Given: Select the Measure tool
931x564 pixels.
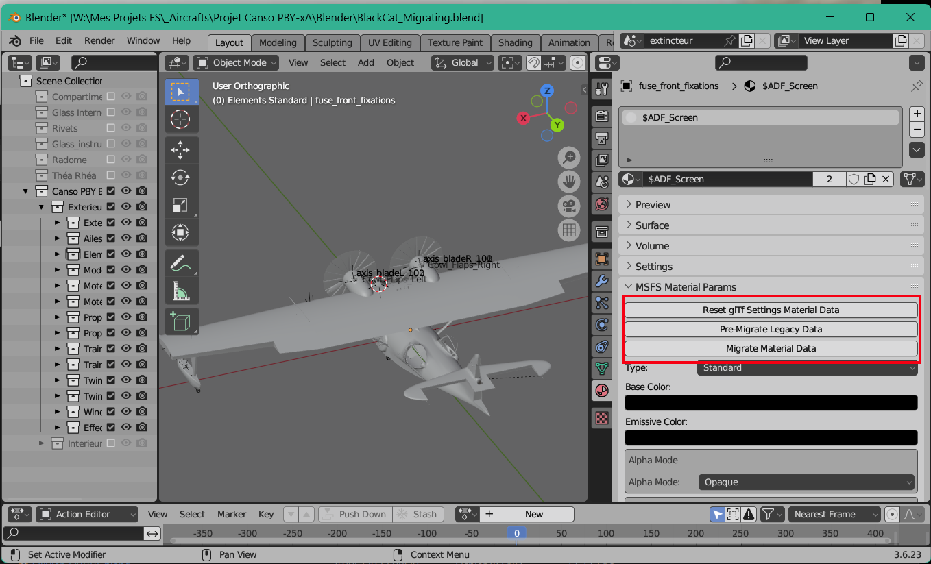Looking at the screenshot, I should click(180, 292).
